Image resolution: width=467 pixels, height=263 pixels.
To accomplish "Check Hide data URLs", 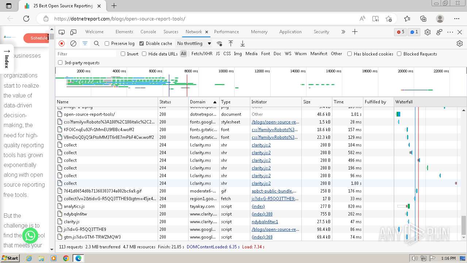I will pyautogui.click(x=144, y=54).
